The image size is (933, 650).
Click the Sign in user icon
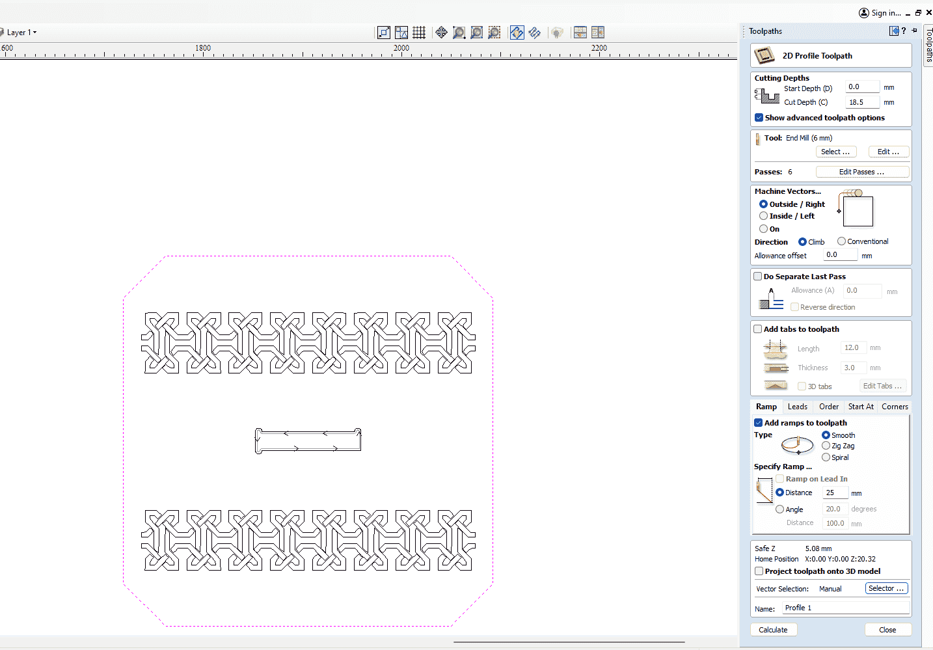pyautogui.click(x=864, y=13)
